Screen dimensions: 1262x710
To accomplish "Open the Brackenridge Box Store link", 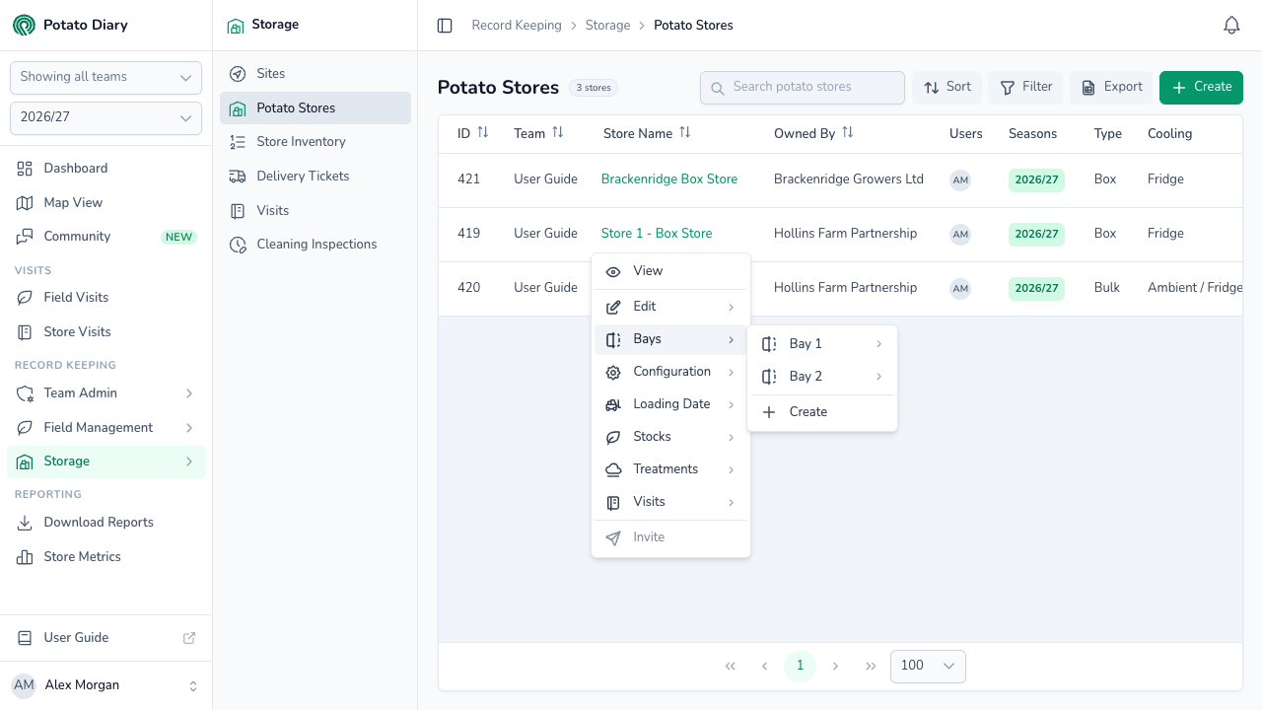I will click(669, 179).
